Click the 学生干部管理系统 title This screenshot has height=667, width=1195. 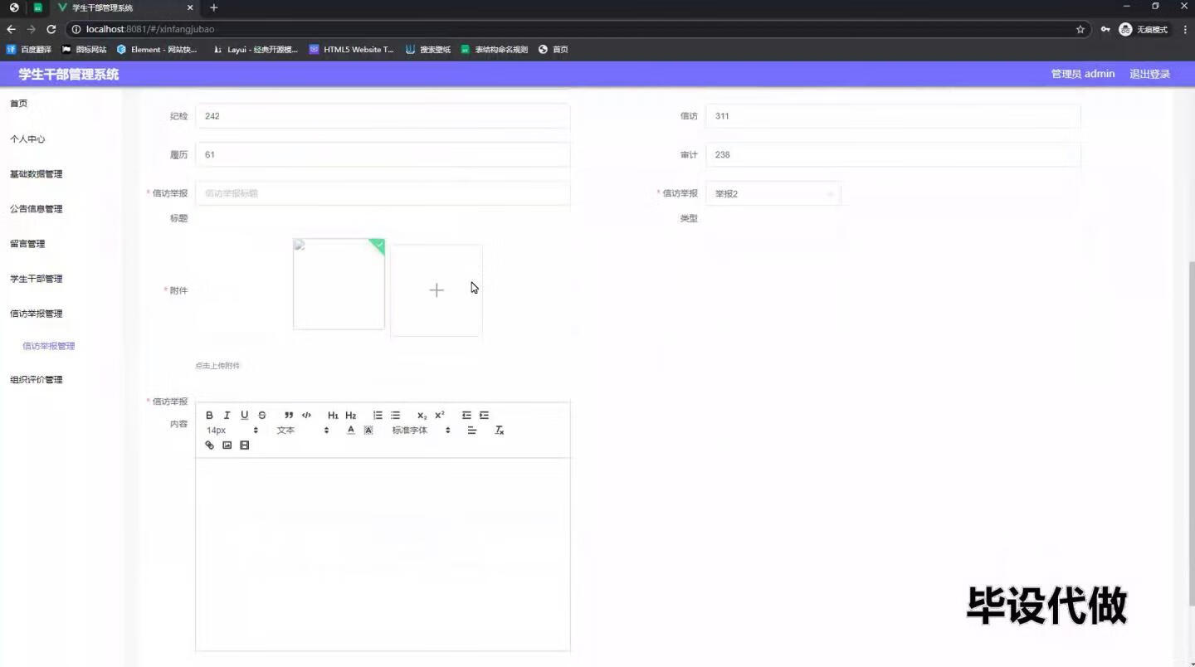(69, 74)
